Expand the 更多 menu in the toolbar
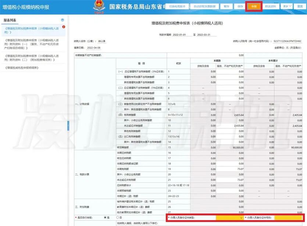Screen dimensions: 307x226 287,7
